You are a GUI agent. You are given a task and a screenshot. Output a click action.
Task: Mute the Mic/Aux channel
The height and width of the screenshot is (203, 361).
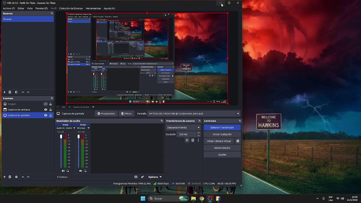click(x=81, y=171)
